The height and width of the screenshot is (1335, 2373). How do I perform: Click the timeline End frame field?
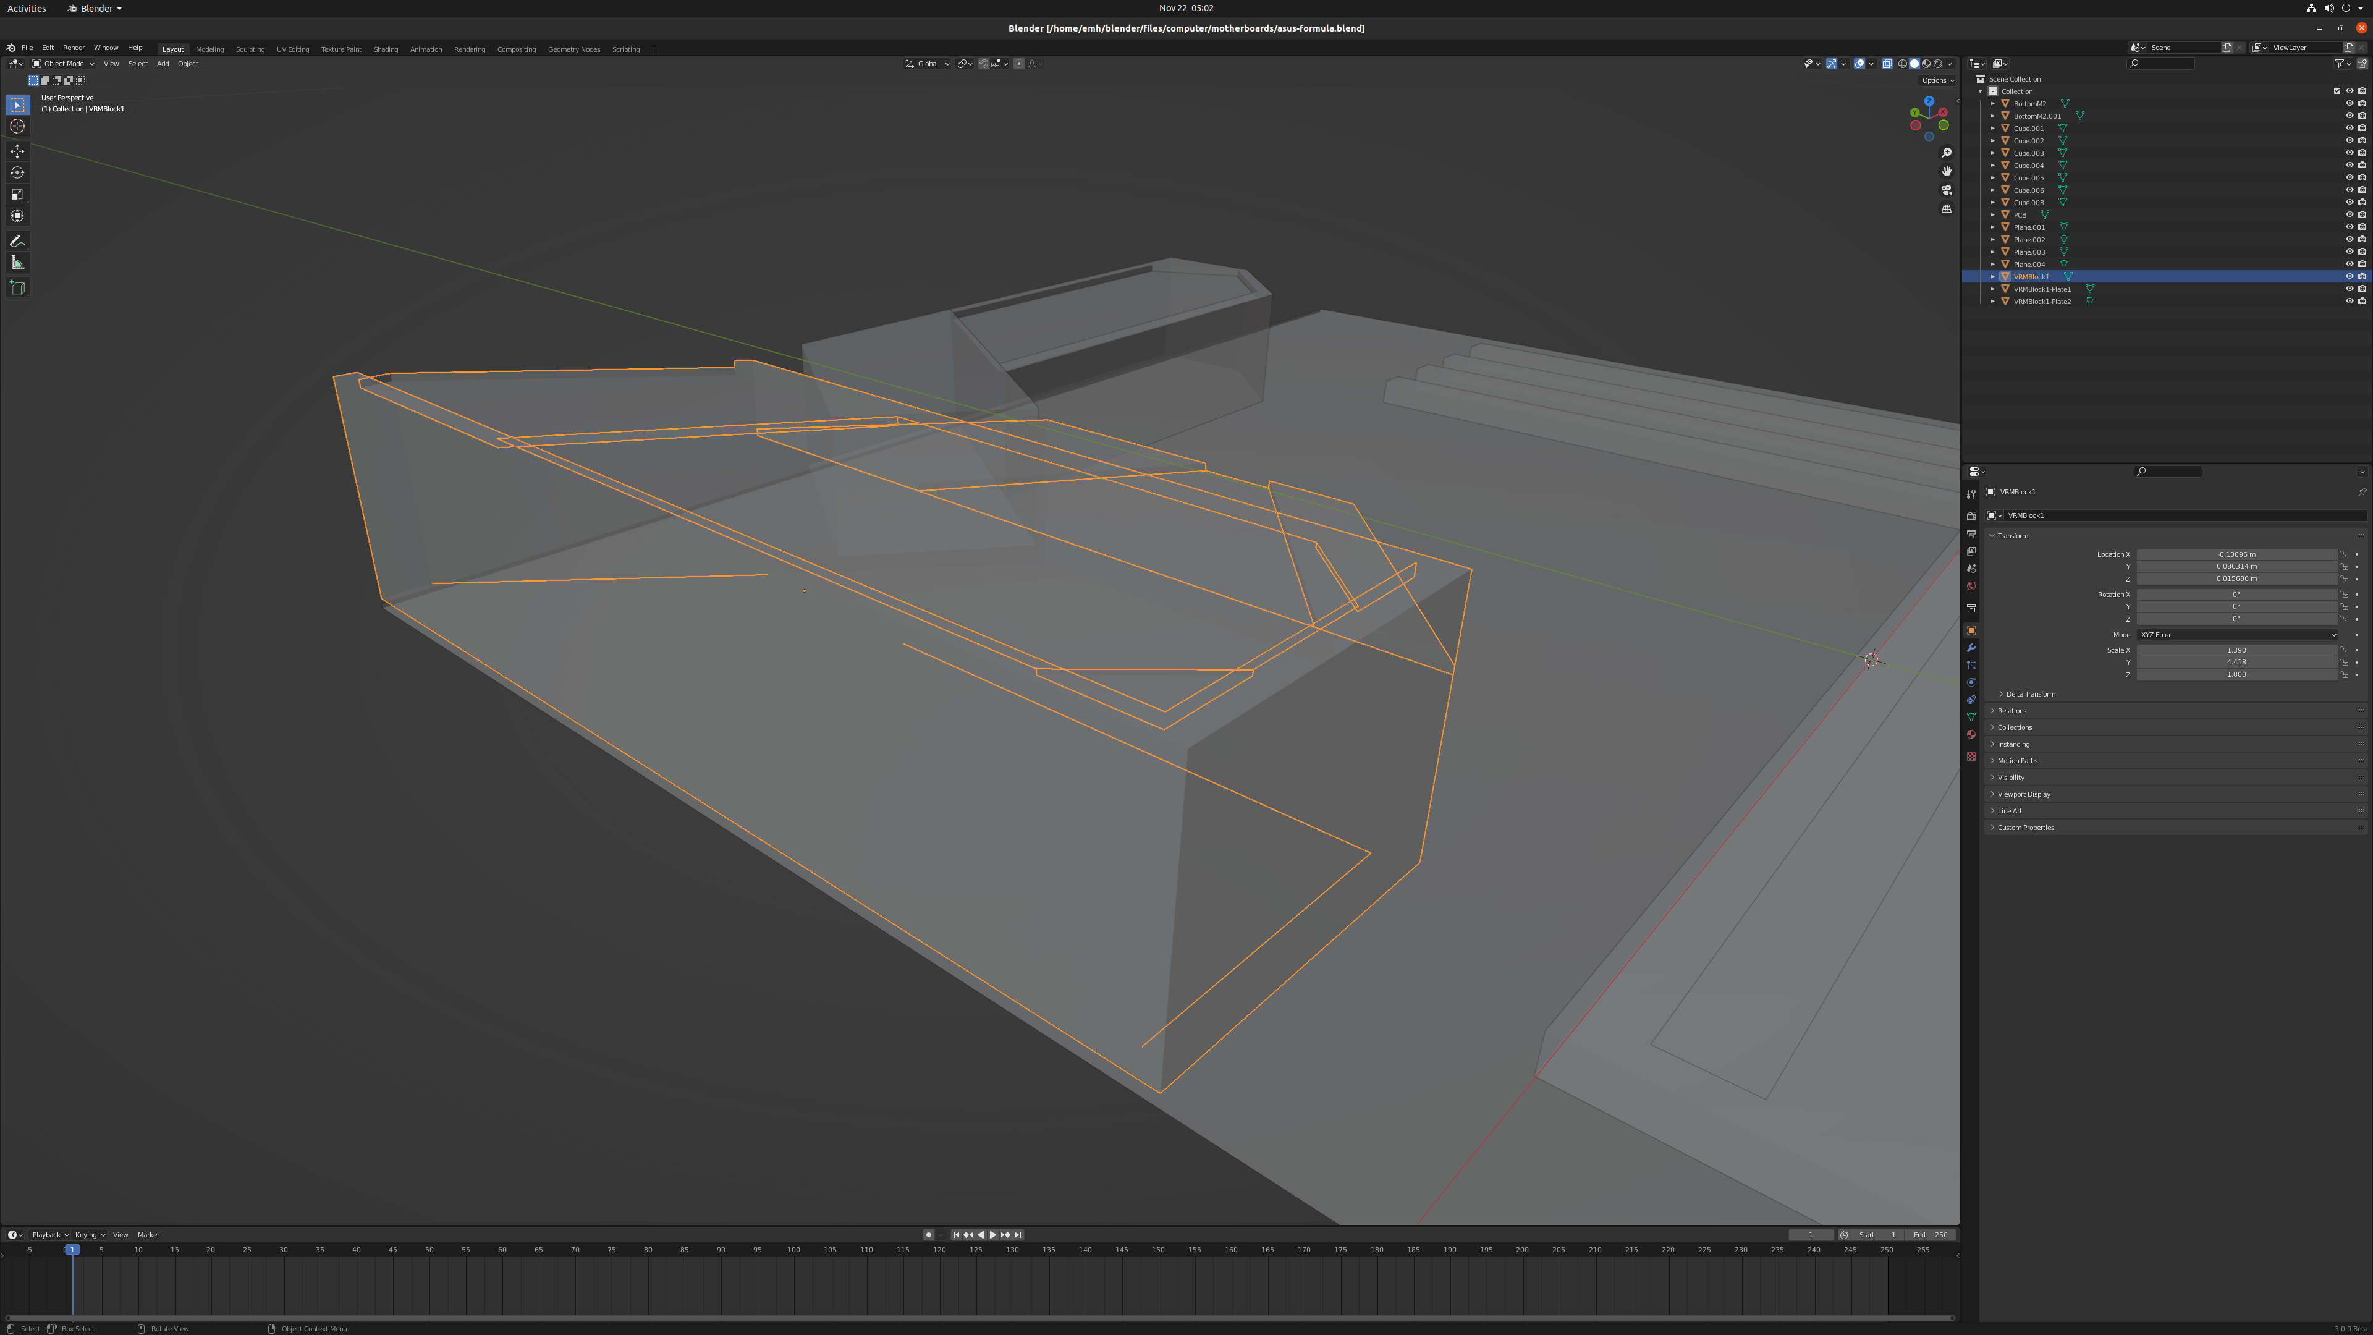tap(1931, 1235)
